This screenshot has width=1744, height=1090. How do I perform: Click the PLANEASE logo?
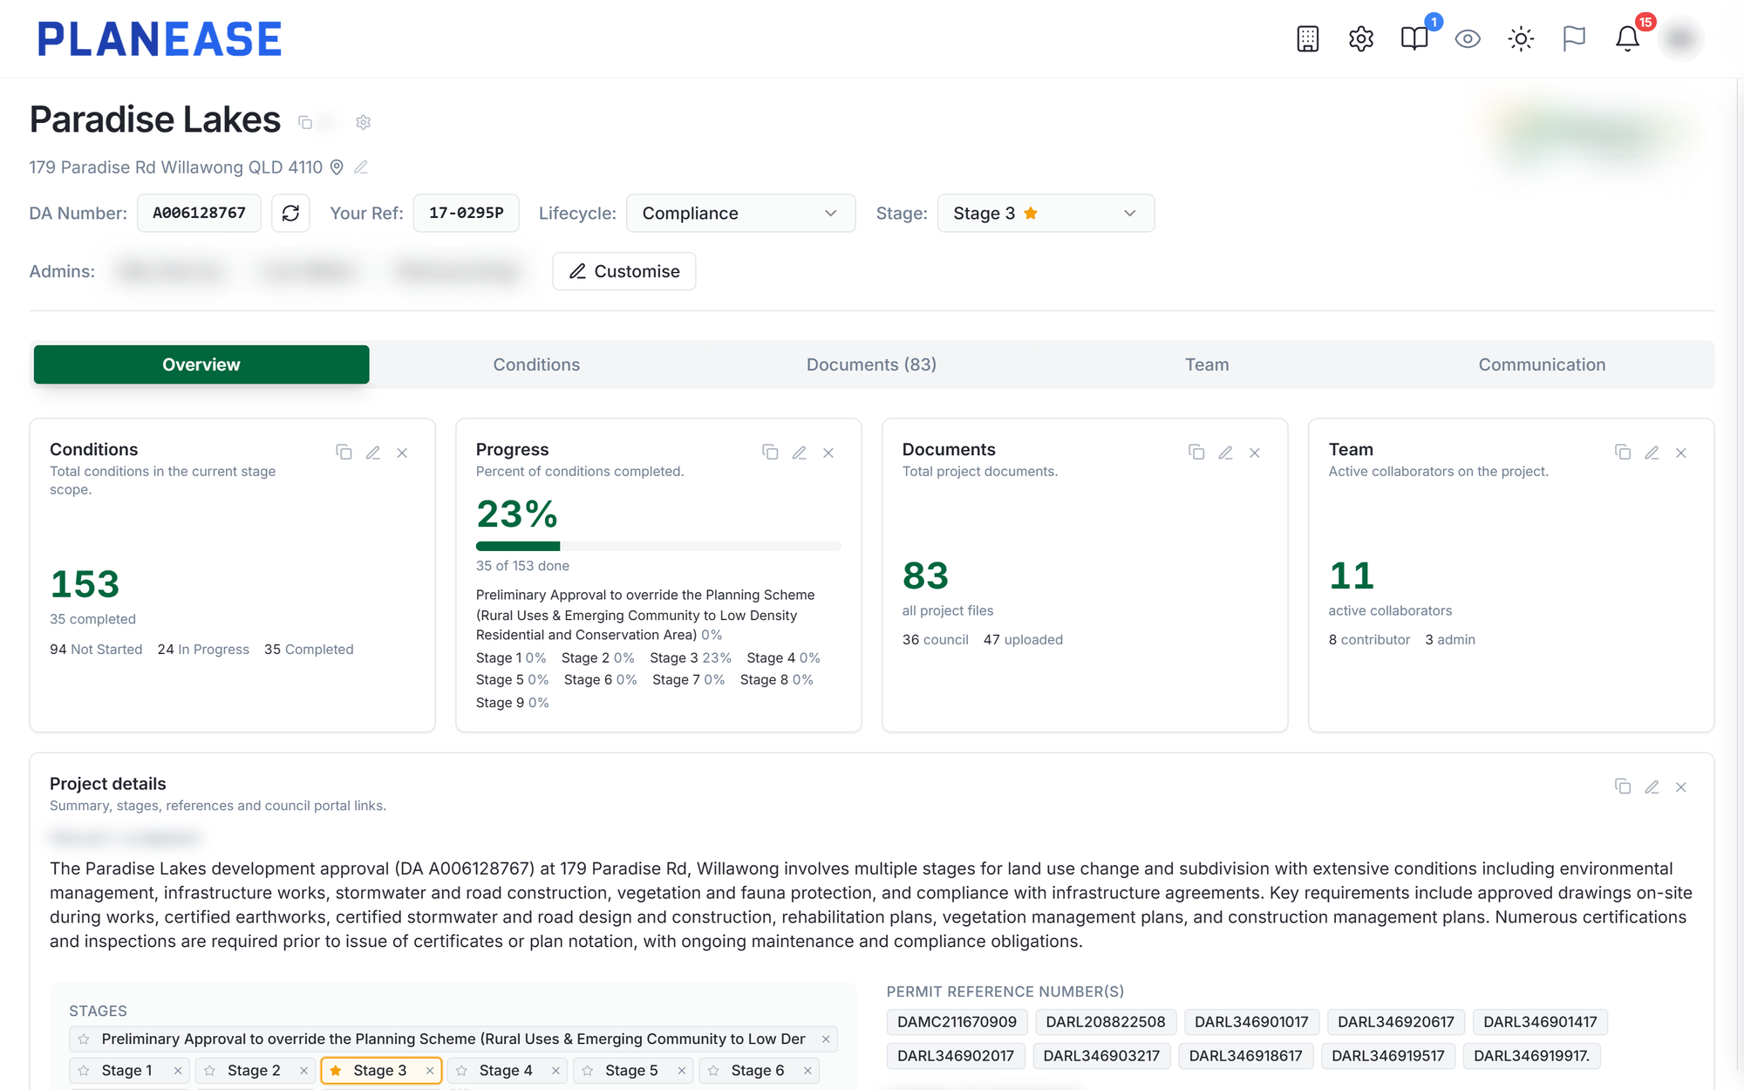[160, 39]
